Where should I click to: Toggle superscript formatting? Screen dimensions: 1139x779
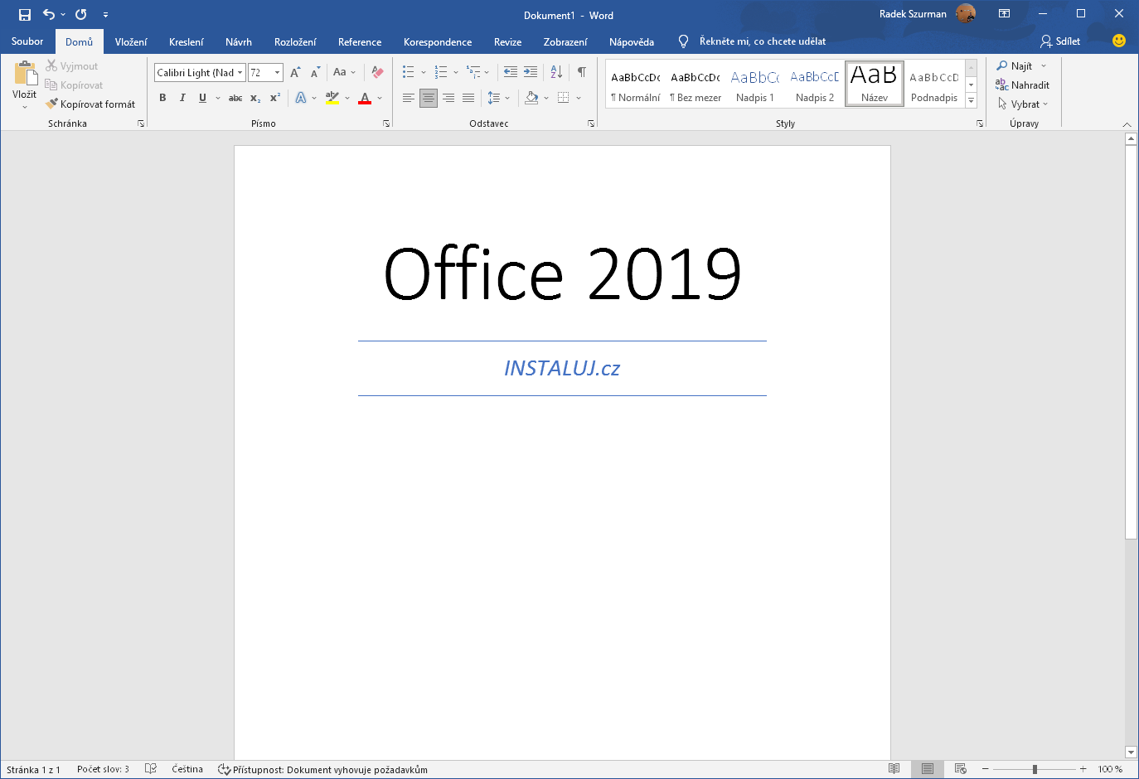275,98
